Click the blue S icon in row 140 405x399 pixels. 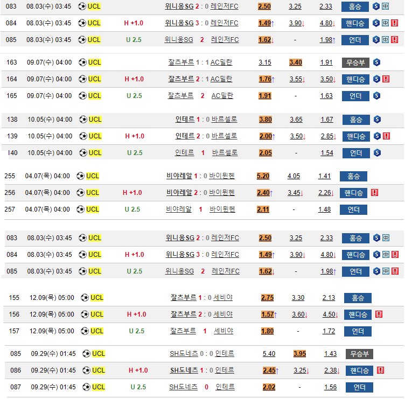(377, 153)
